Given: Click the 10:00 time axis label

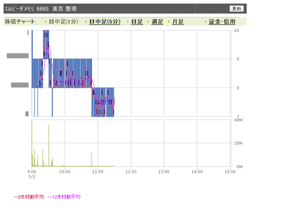Looking at the screenshot, I should pyautogui.click(x=65, y=172).
